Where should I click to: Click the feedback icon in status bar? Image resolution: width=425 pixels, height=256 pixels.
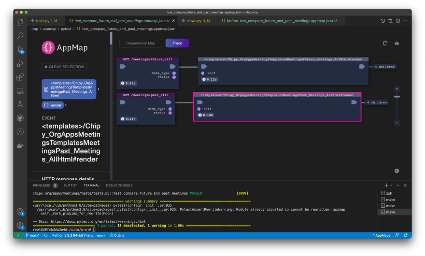[397, 235]
